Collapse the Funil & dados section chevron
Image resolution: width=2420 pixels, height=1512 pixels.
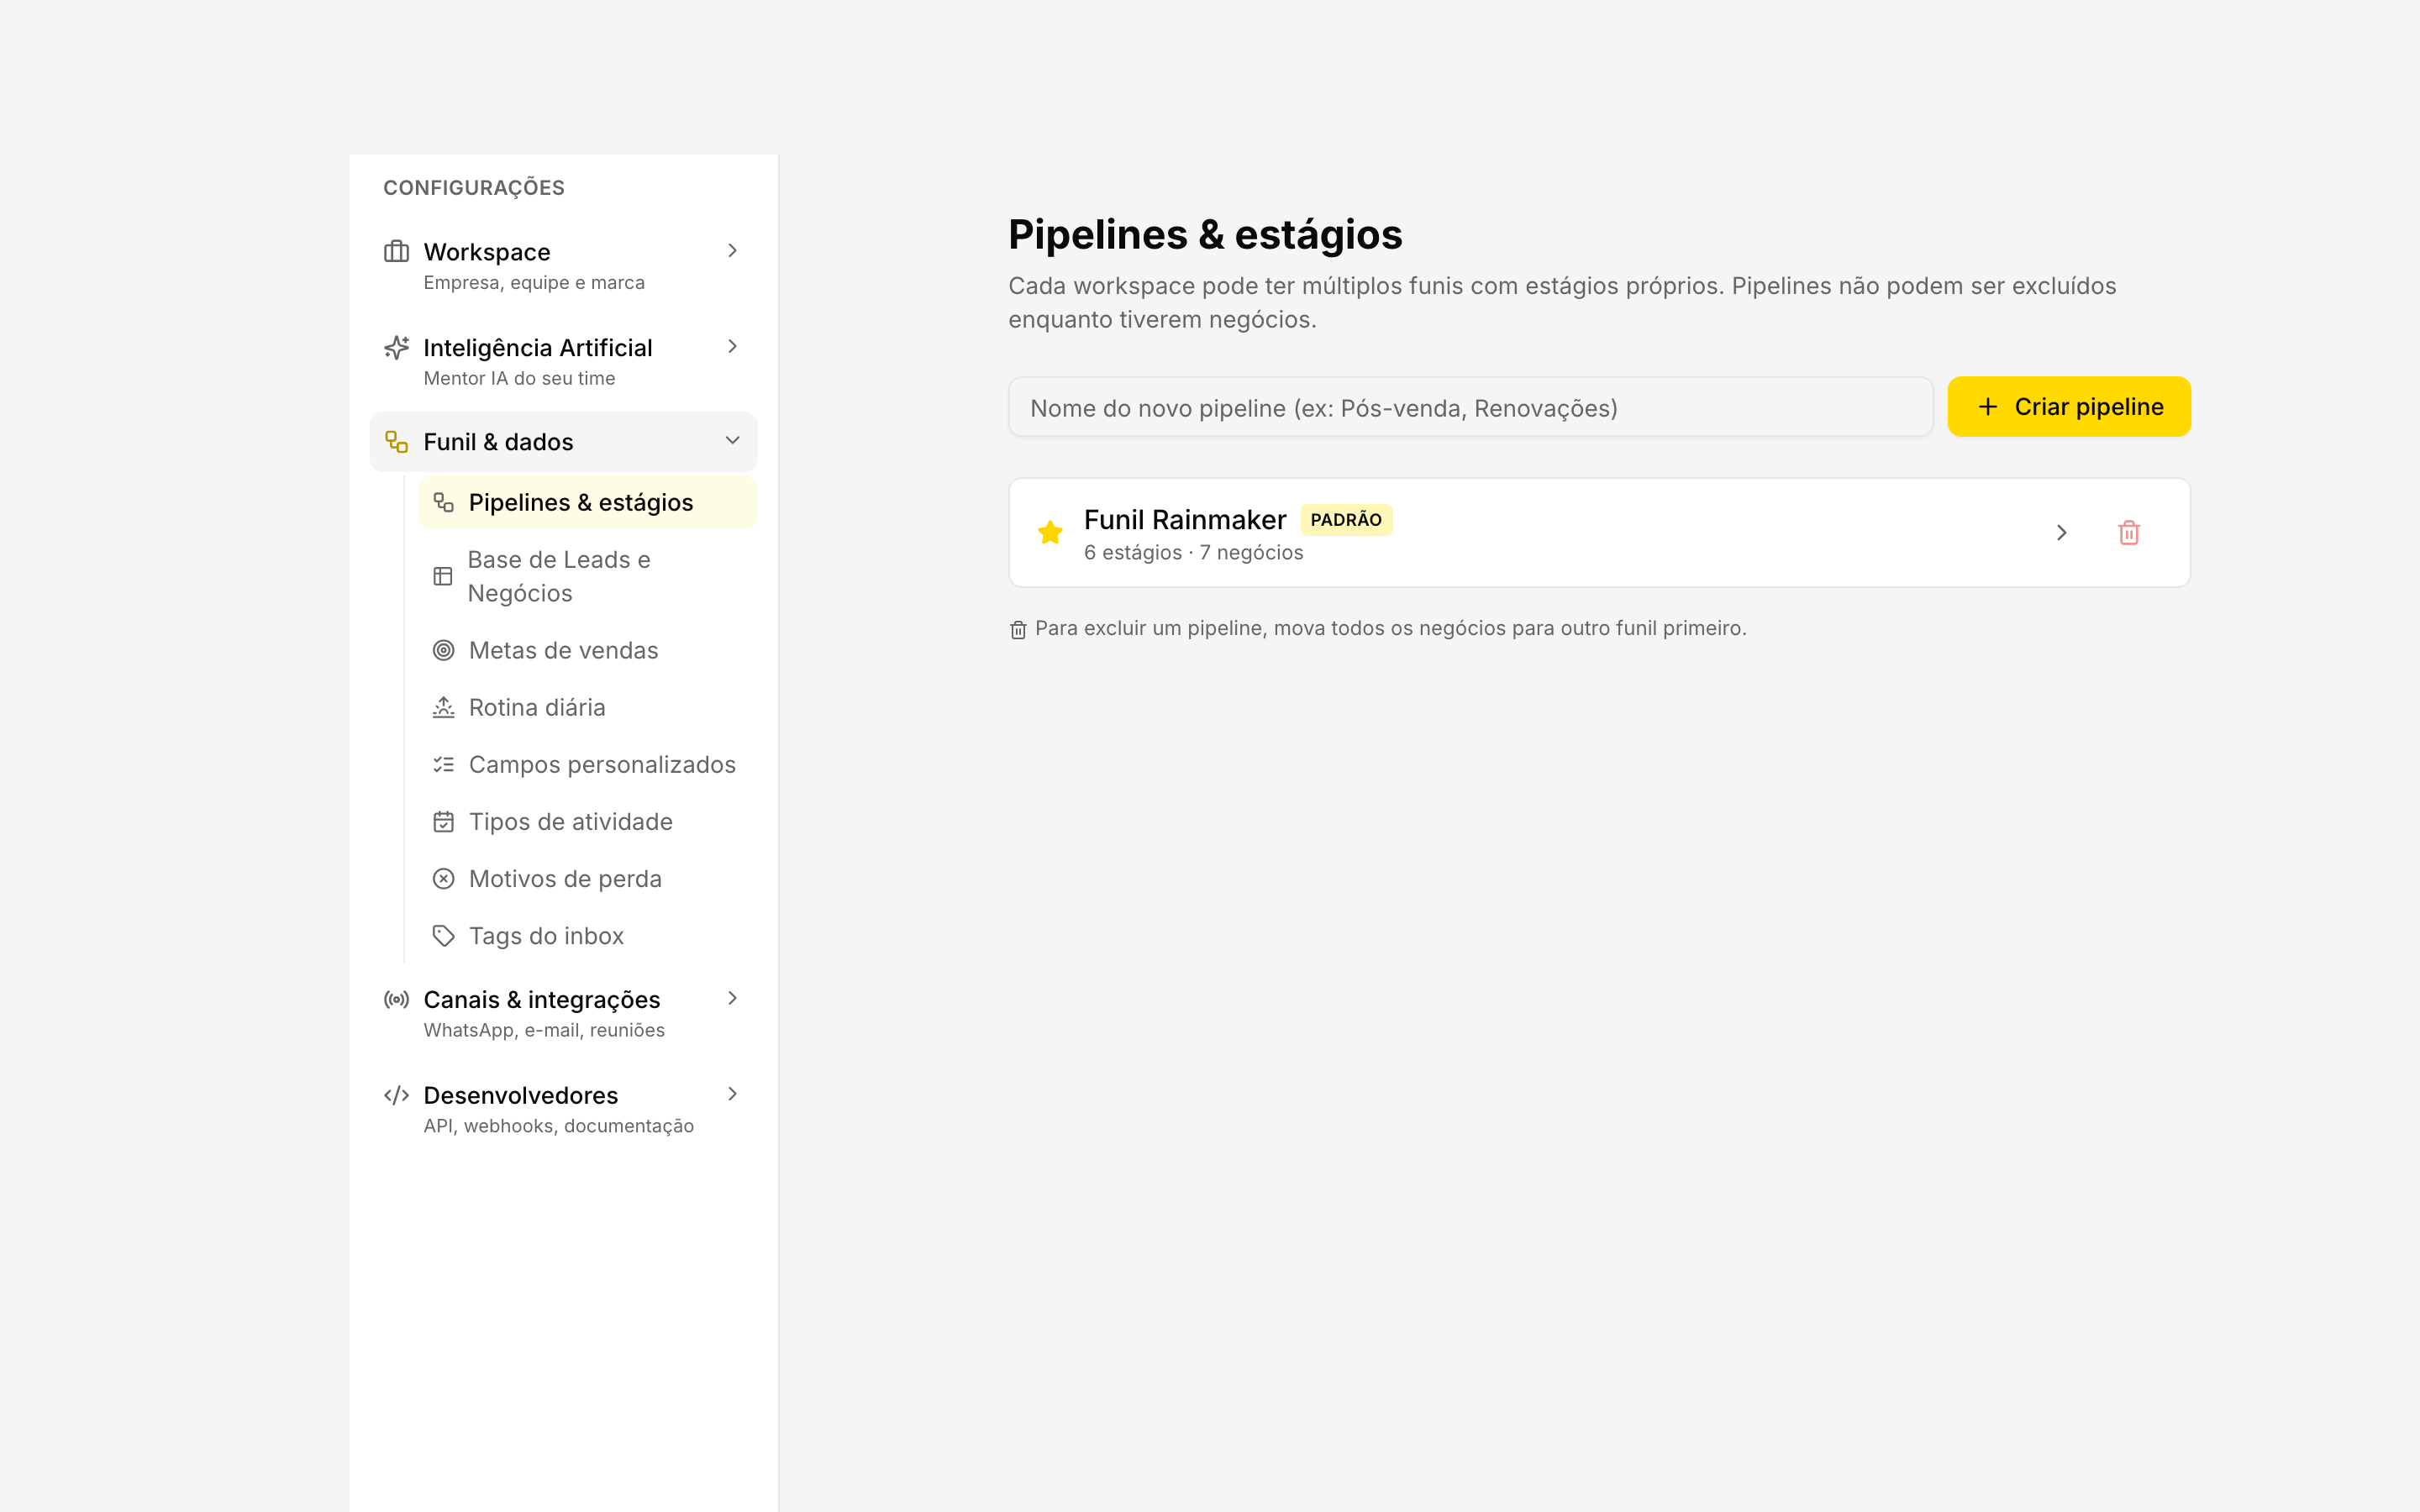pyautogui.click(x=732, y=440)
